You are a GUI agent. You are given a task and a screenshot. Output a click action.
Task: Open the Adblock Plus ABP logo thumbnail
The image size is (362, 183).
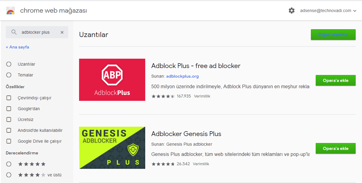(x=112, y=80)
